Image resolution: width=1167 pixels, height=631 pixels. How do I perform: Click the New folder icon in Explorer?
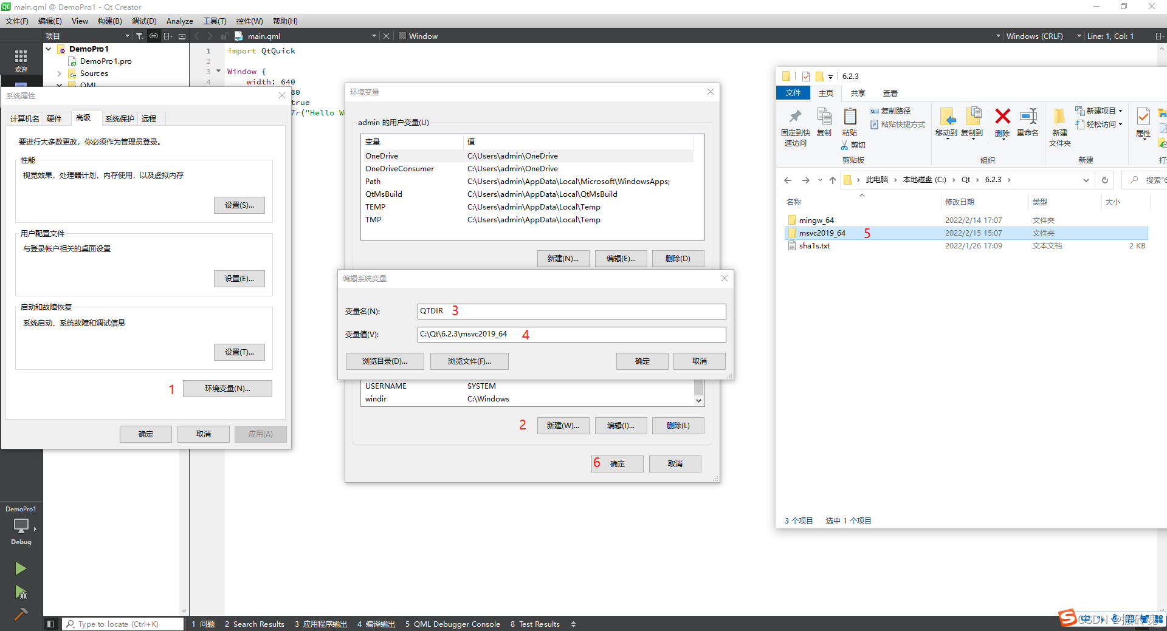(x=1059, y=116)
